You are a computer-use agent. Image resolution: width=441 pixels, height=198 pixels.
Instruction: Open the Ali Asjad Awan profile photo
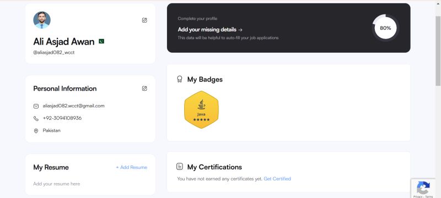click(42, 20)
